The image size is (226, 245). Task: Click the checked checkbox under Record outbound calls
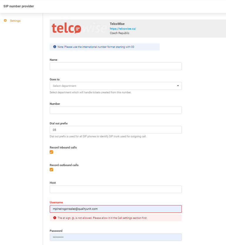[x=51, y=170]
